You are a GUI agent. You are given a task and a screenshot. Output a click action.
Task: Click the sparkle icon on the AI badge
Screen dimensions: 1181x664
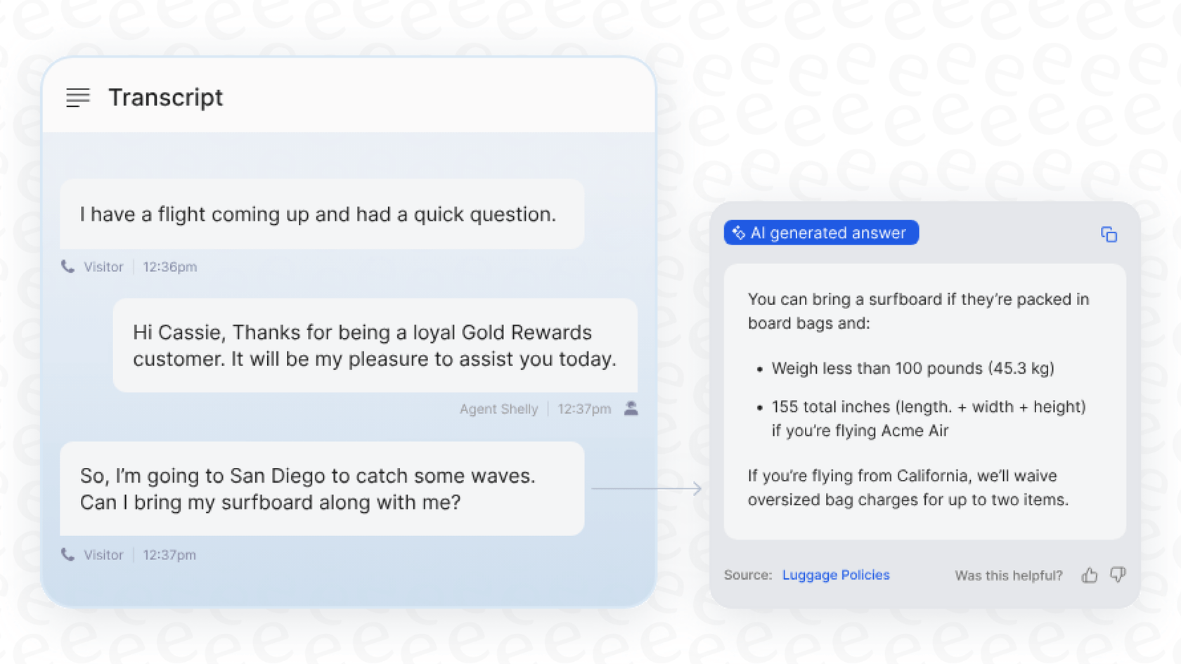(x=739, y=232)
